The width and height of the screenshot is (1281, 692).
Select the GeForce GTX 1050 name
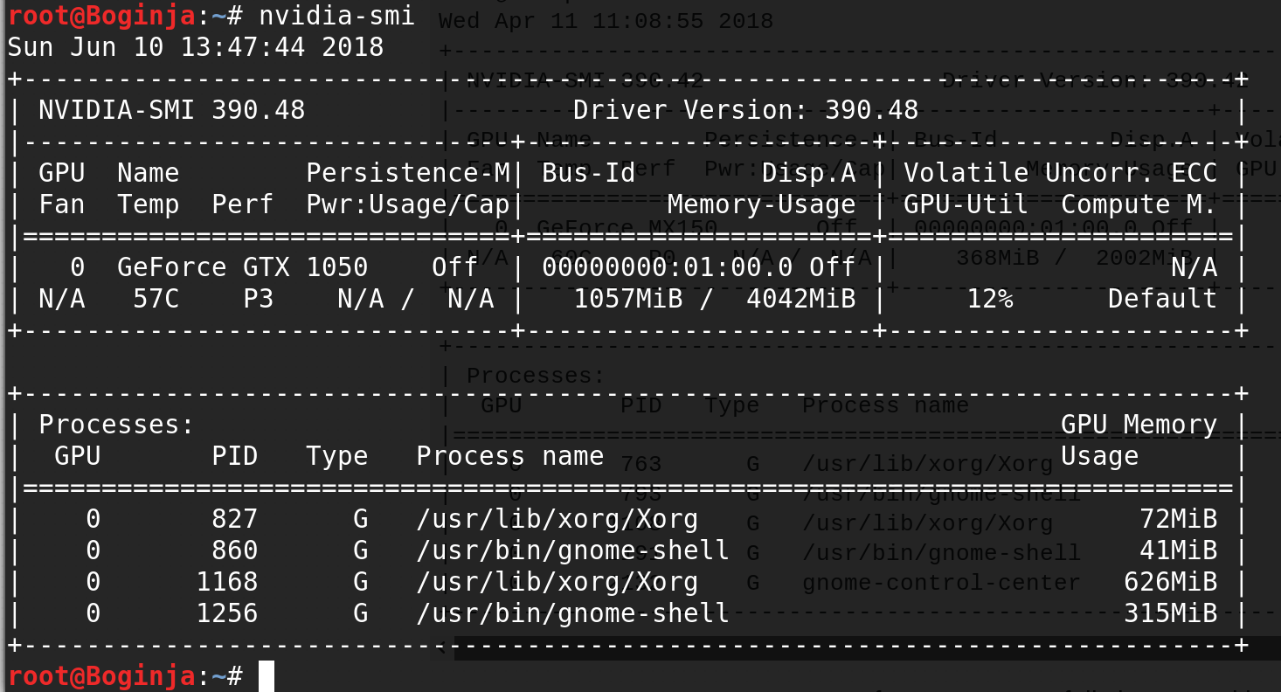coord(243,267)
